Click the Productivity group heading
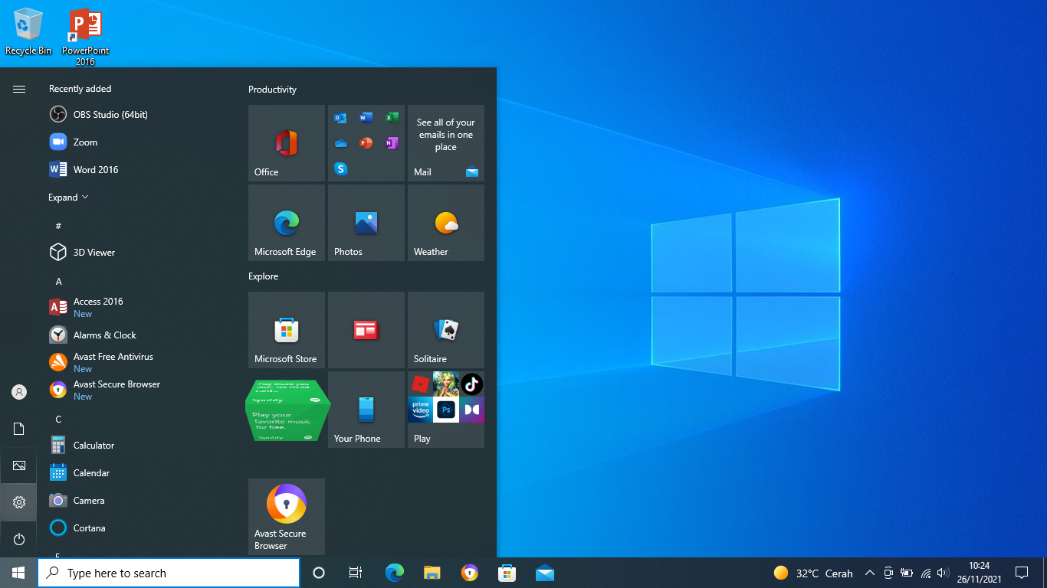1047x588 pixels. coord(272,90)
